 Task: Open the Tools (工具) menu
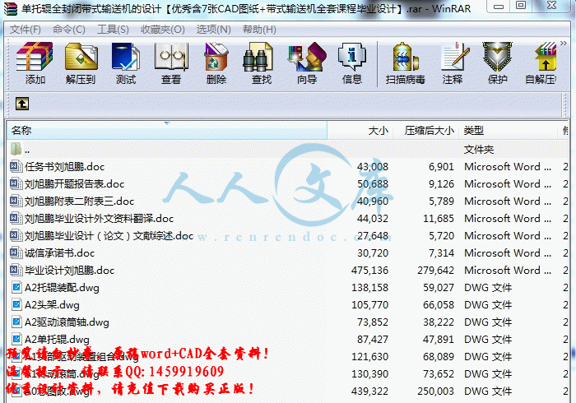[113, 30]
